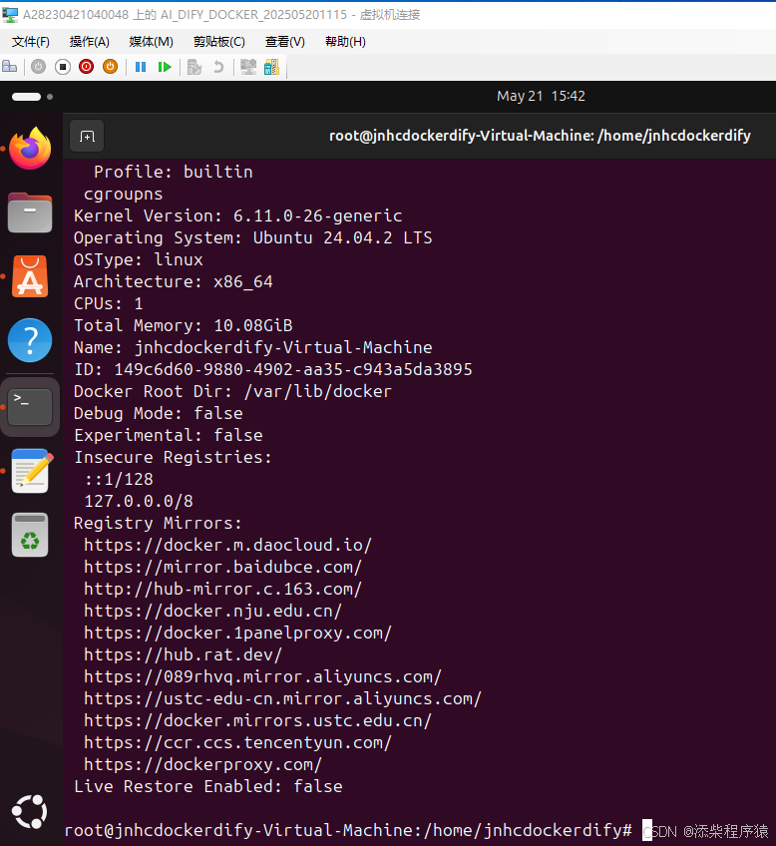Click the new terminal tab button

87,136
